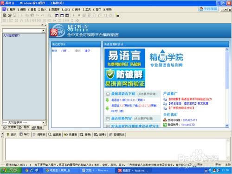
Task: Click the green arrow beside 更新包下载
Action: (x=108, y=108)
